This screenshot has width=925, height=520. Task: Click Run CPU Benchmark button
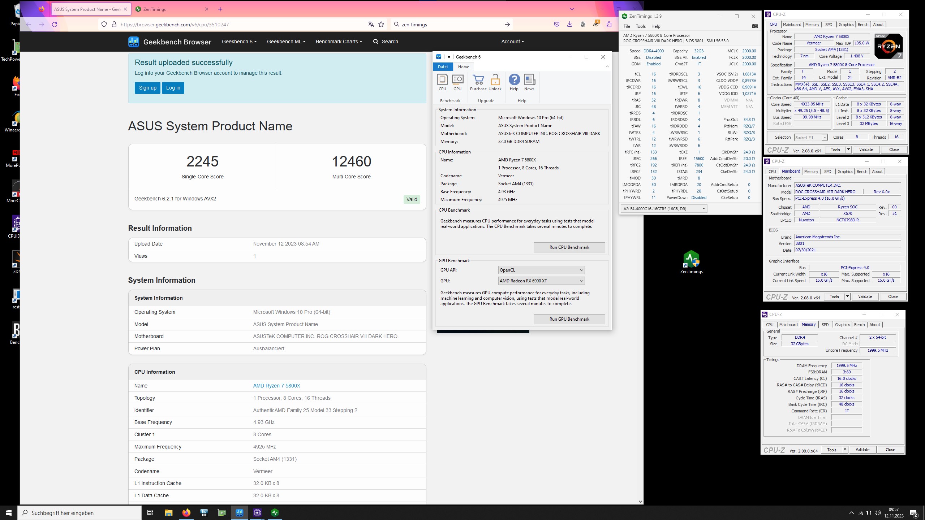point(569,247)
